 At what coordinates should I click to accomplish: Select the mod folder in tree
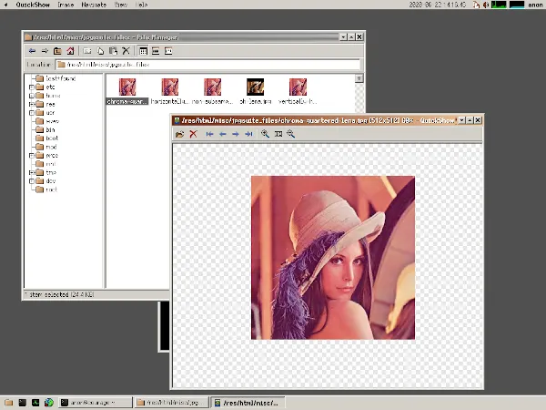(x=46, y=147)
